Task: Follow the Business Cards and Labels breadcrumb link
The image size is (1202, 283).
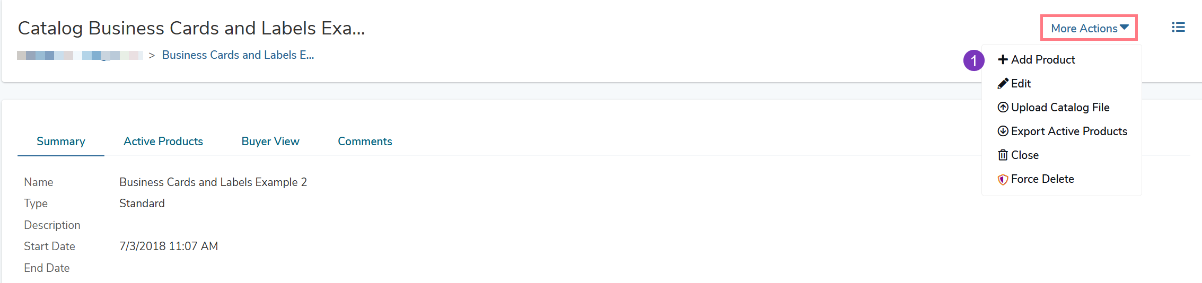Action: tap(238, 55)
